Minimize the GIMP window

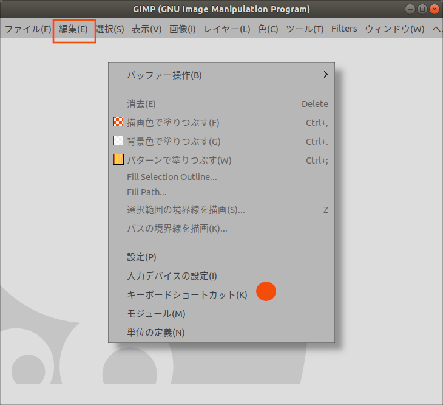tap(410, 9)
